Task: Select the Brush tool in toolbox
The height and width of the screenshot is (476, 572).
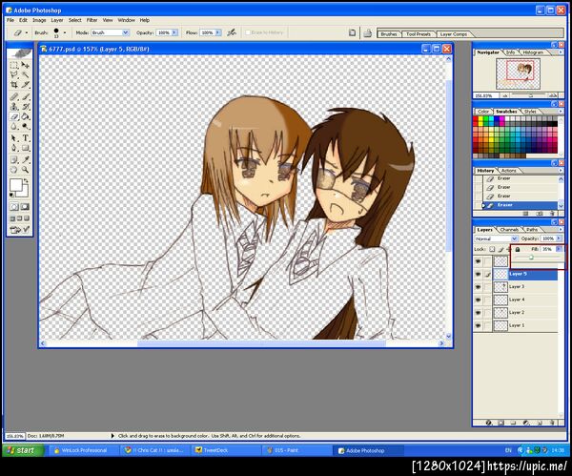Action: pyautogui.click(x=25, y=96)
